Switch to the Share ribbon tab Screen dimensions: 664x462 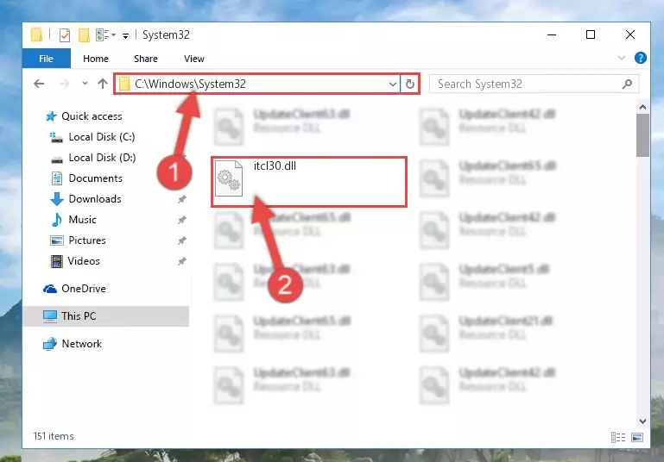coord(146,59)
